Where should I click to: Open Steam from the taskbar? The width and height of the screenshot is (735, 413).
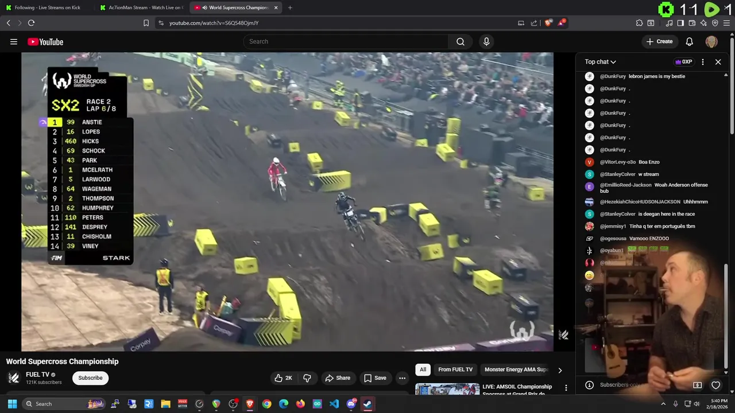coord(367,404)
